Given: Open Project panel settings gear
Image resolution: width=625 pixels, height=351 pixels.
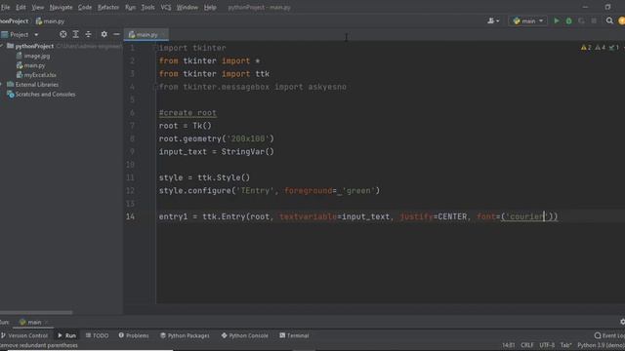Looking at the screenshot, I should click(104, 35).
